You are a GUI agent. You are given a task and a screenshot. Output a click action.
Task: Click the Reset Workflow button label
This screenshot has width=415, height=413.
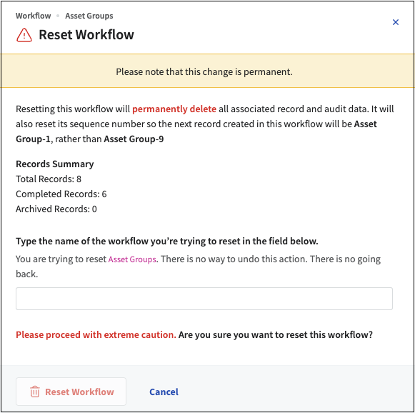[79, 392]
